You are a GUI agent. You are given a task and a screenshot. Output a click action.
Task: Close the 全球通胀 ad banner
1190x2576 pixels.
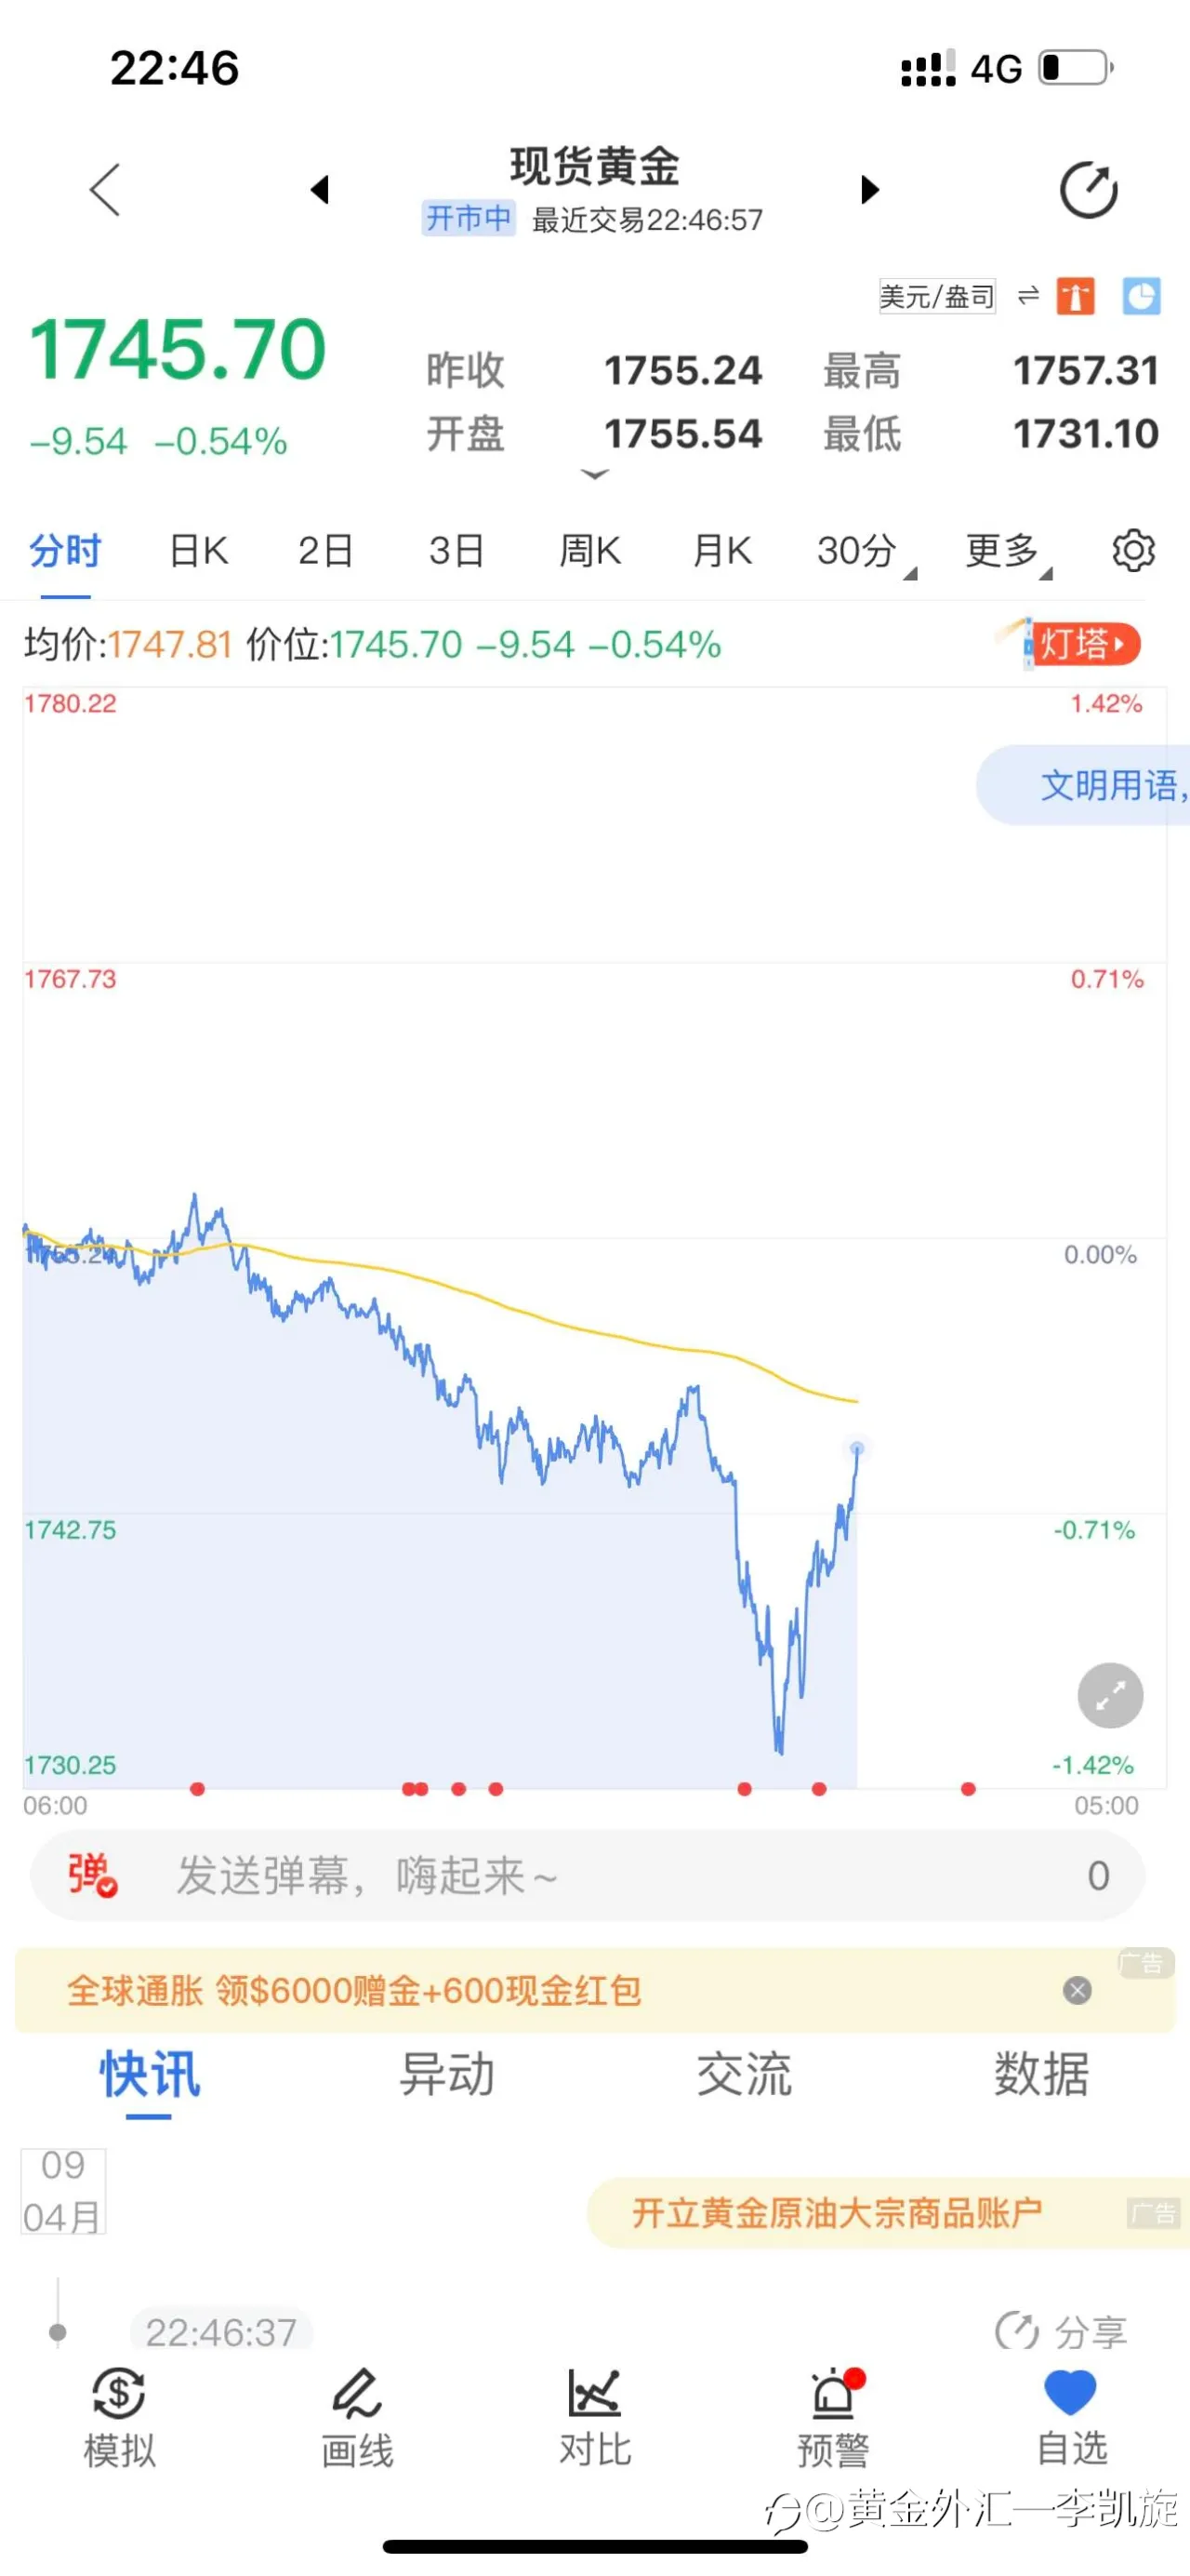[1078, 1990]
